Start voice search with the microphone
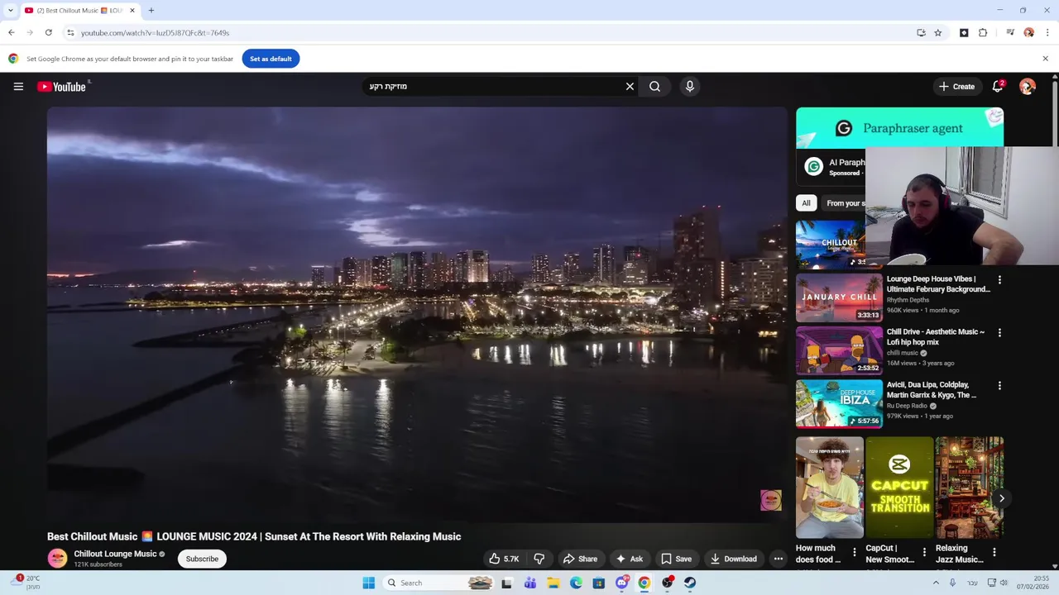This screenshot has width=1059, height=595. (x=689, y=86)
